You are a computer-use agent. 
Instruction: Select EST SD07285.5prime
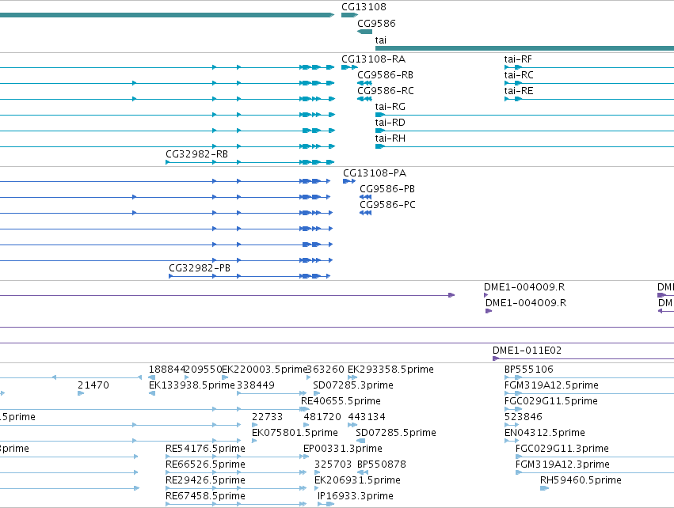[x=395, y=432]
